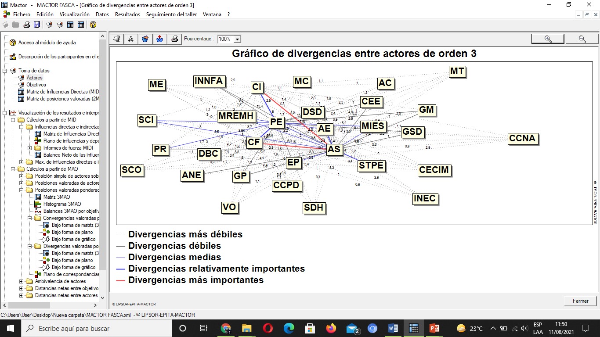Image resolution: width=600 pixels, height=337 pixels.
Task: Select Objetivos in the tree
Action: [x=36, y=85]
